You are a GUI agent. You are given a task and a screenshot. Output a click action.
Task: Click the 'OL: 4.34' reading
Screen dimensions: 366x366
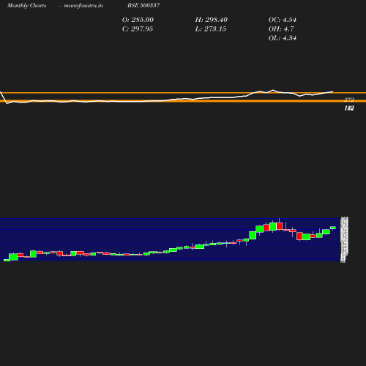click(283, 38)
